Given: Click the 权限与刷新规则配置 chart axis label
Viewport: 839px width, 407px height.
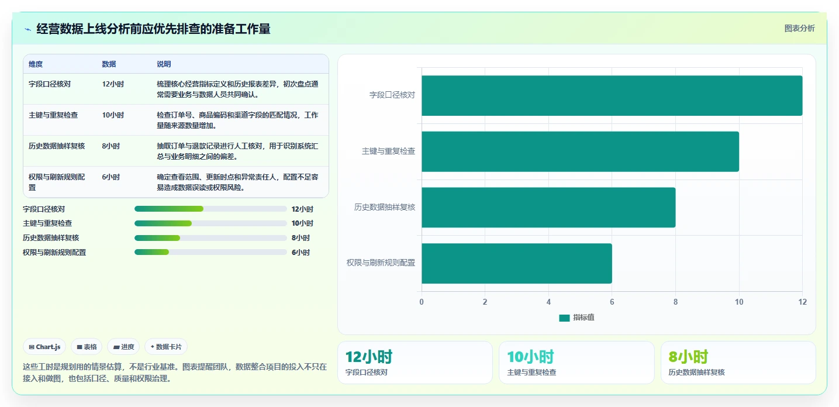Looking at the screenshot, I should 381,263.
